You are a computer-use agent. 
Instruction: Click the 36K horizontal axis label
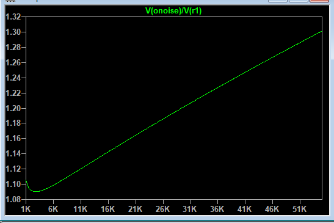[x=217, y=209]
